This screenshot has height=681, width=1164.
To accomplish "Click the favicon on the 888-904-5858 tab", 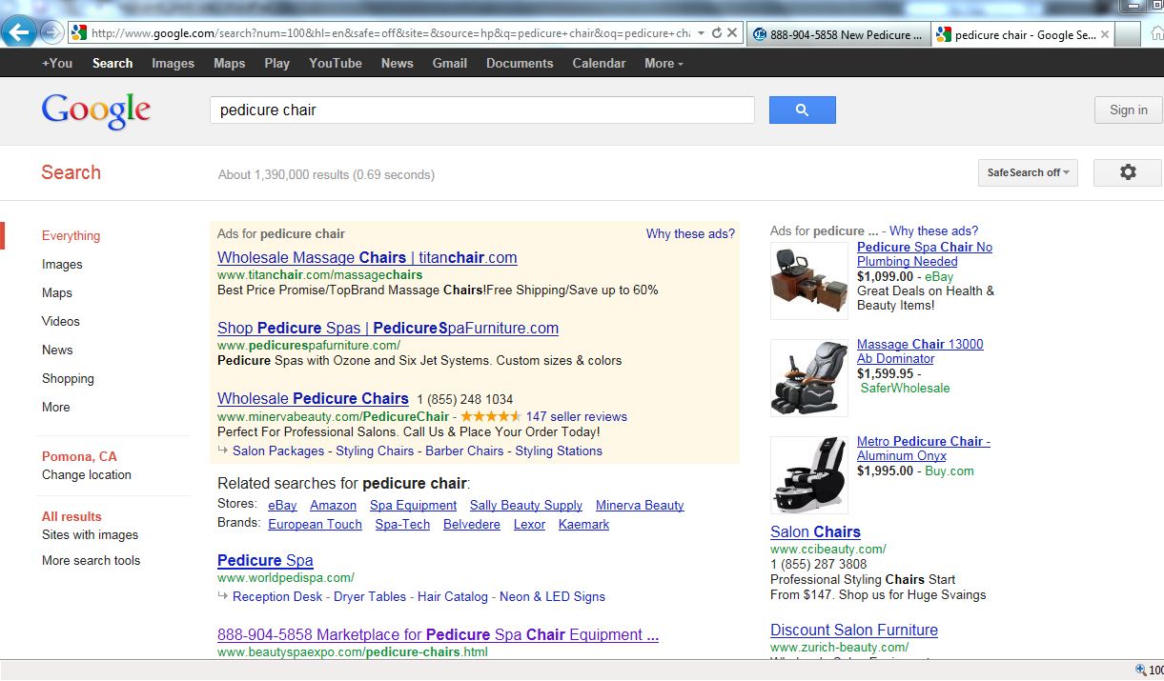I will pyautogui.click(x=760, y=34).
